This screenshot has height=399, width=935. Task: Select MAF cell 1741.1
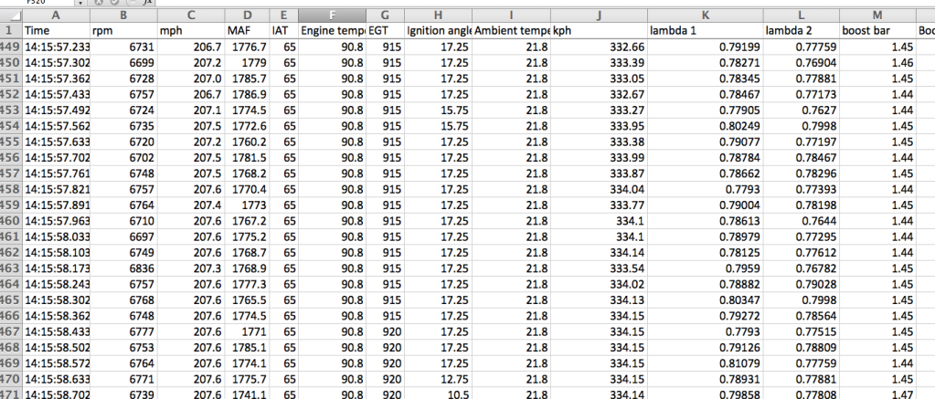point(248,394)
